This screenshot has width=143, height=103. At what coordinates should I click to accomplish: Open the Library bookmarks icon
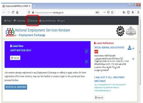click(x=124, y=12)
